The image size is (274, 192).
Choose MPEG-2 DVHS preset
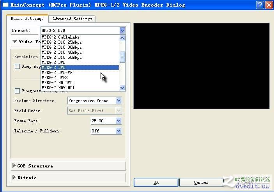[80, 78]
